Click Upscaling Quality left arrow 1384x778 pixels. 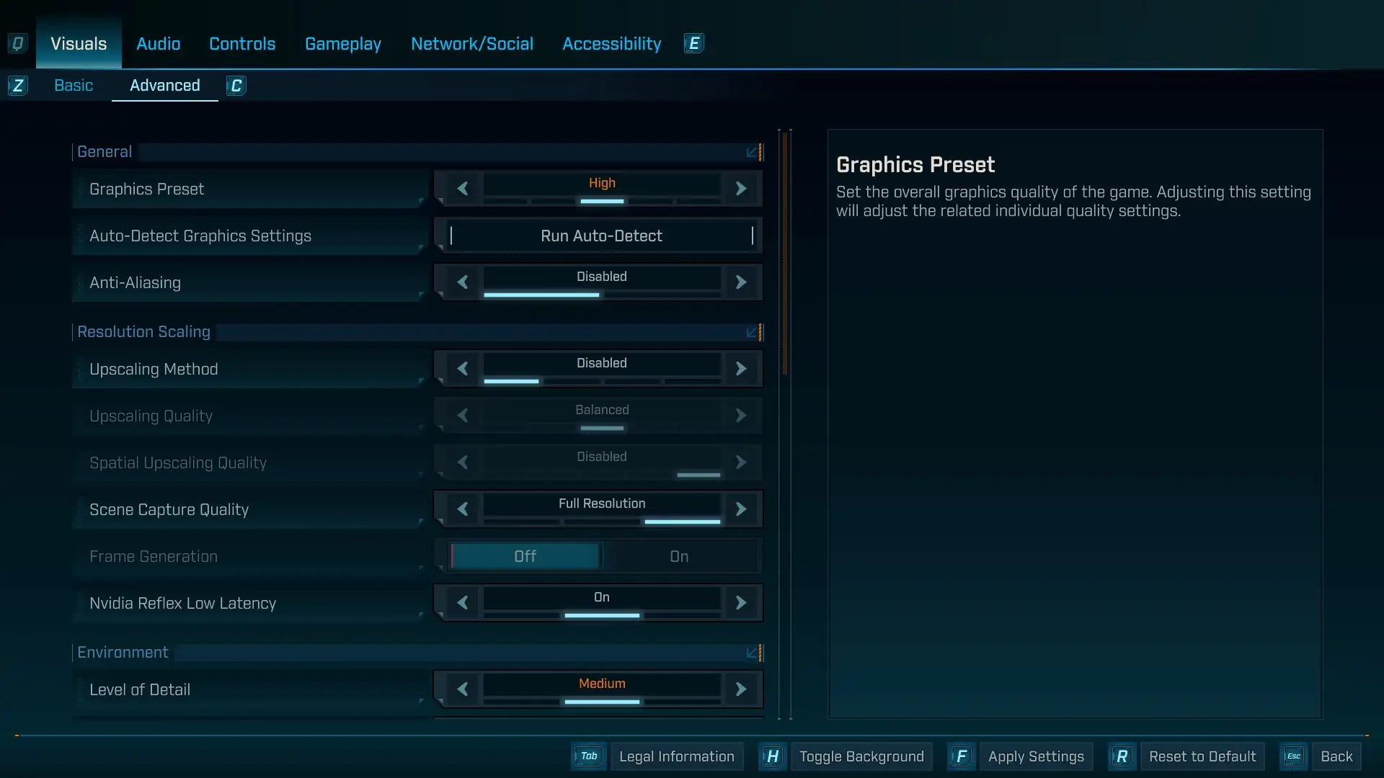[463, 416]
